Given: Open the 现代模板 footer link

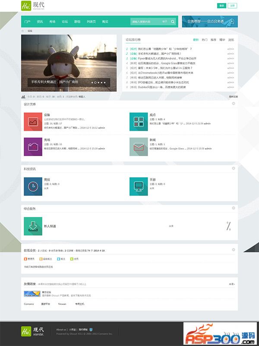Looking at the screenshot, I should pyautogui.click(x=83, y=330).
